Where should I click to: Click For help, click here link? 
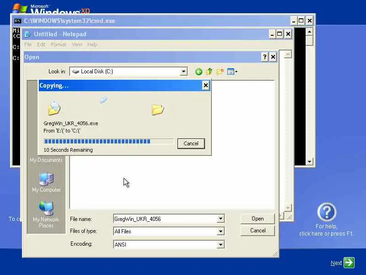tap(326, 230)
